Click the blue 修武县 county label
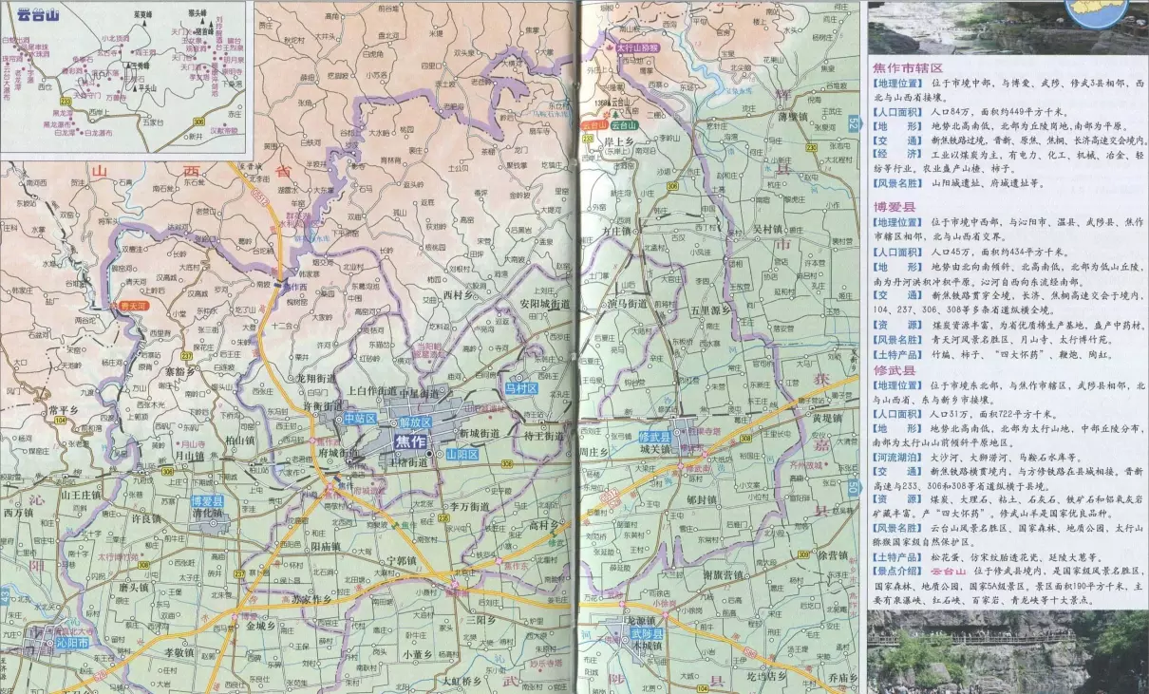The image size is (1149, 694). [x=654, y=437]
